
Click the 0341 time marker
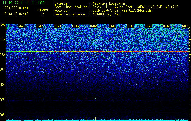(21, 26)
